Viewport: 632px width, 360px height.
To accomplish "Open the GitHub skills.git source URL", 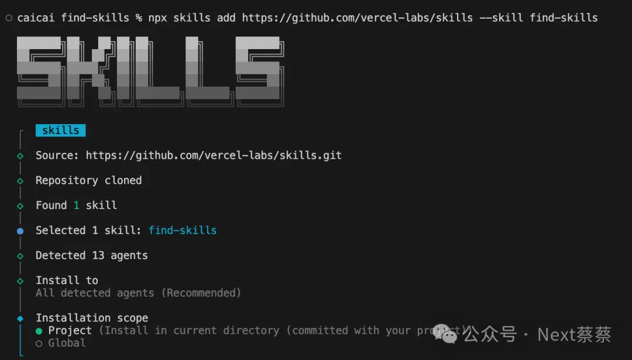I will click(x=214, y=156).
